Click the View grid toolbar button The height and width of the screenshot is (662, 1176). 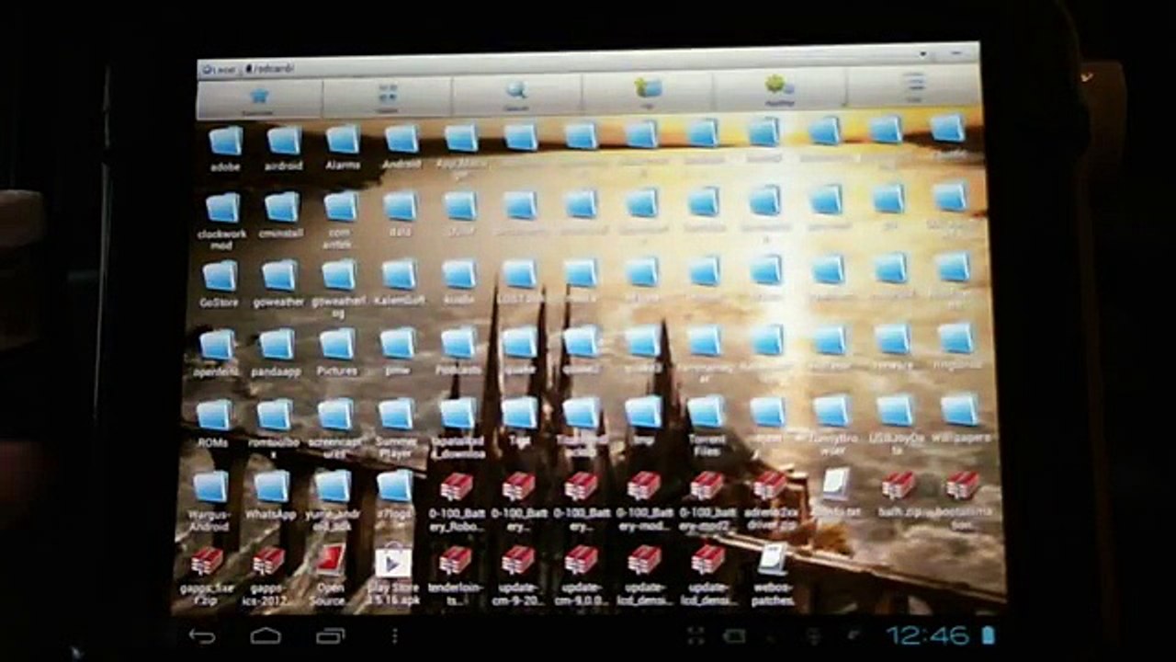click(x=388, y=97)
